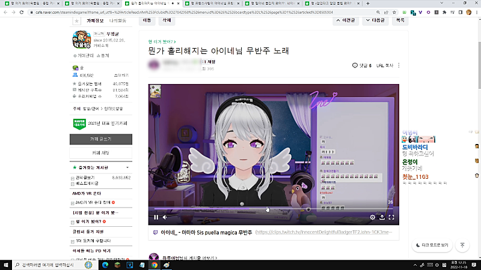The width and height of the screenshot is (481, 270).
Task: Open 전체글보기 all posts board
Action: (x=85, y=178)
